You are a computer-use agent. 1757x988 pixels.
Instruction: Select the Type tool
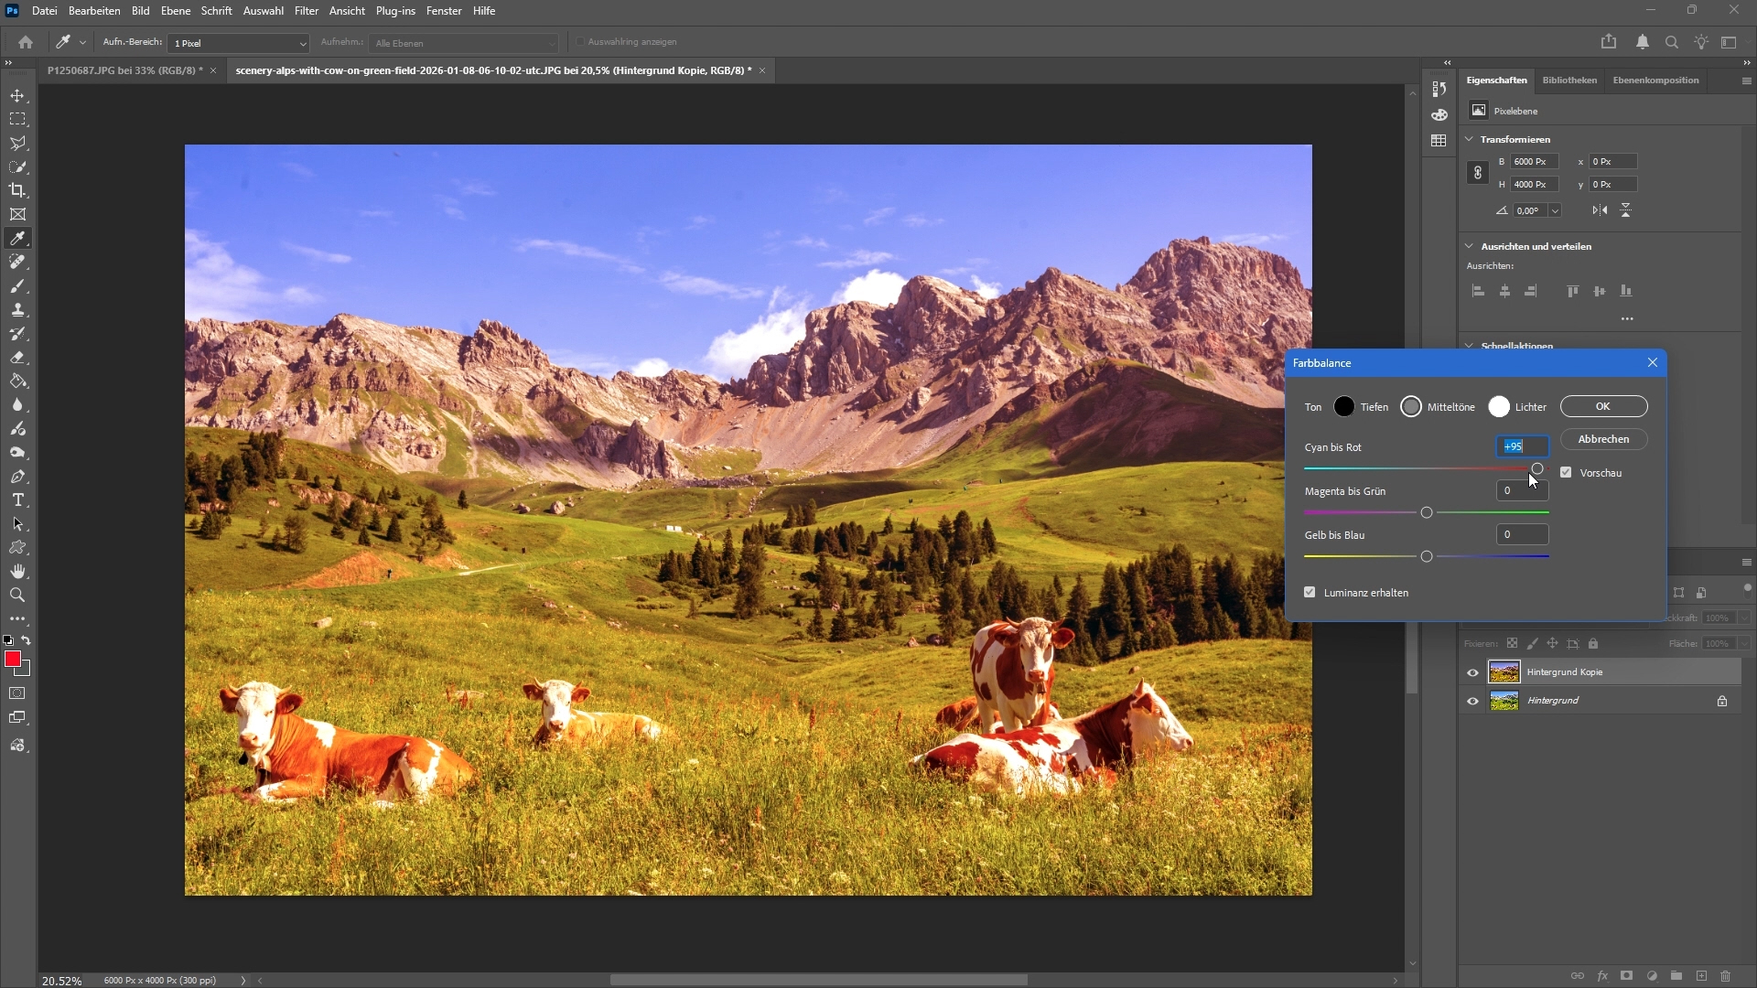pyautogui.click(x=17, y=500)
